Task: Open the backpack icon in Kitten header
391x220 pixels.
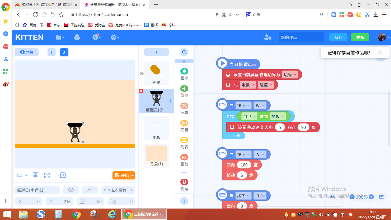Action: click(77, 37)
